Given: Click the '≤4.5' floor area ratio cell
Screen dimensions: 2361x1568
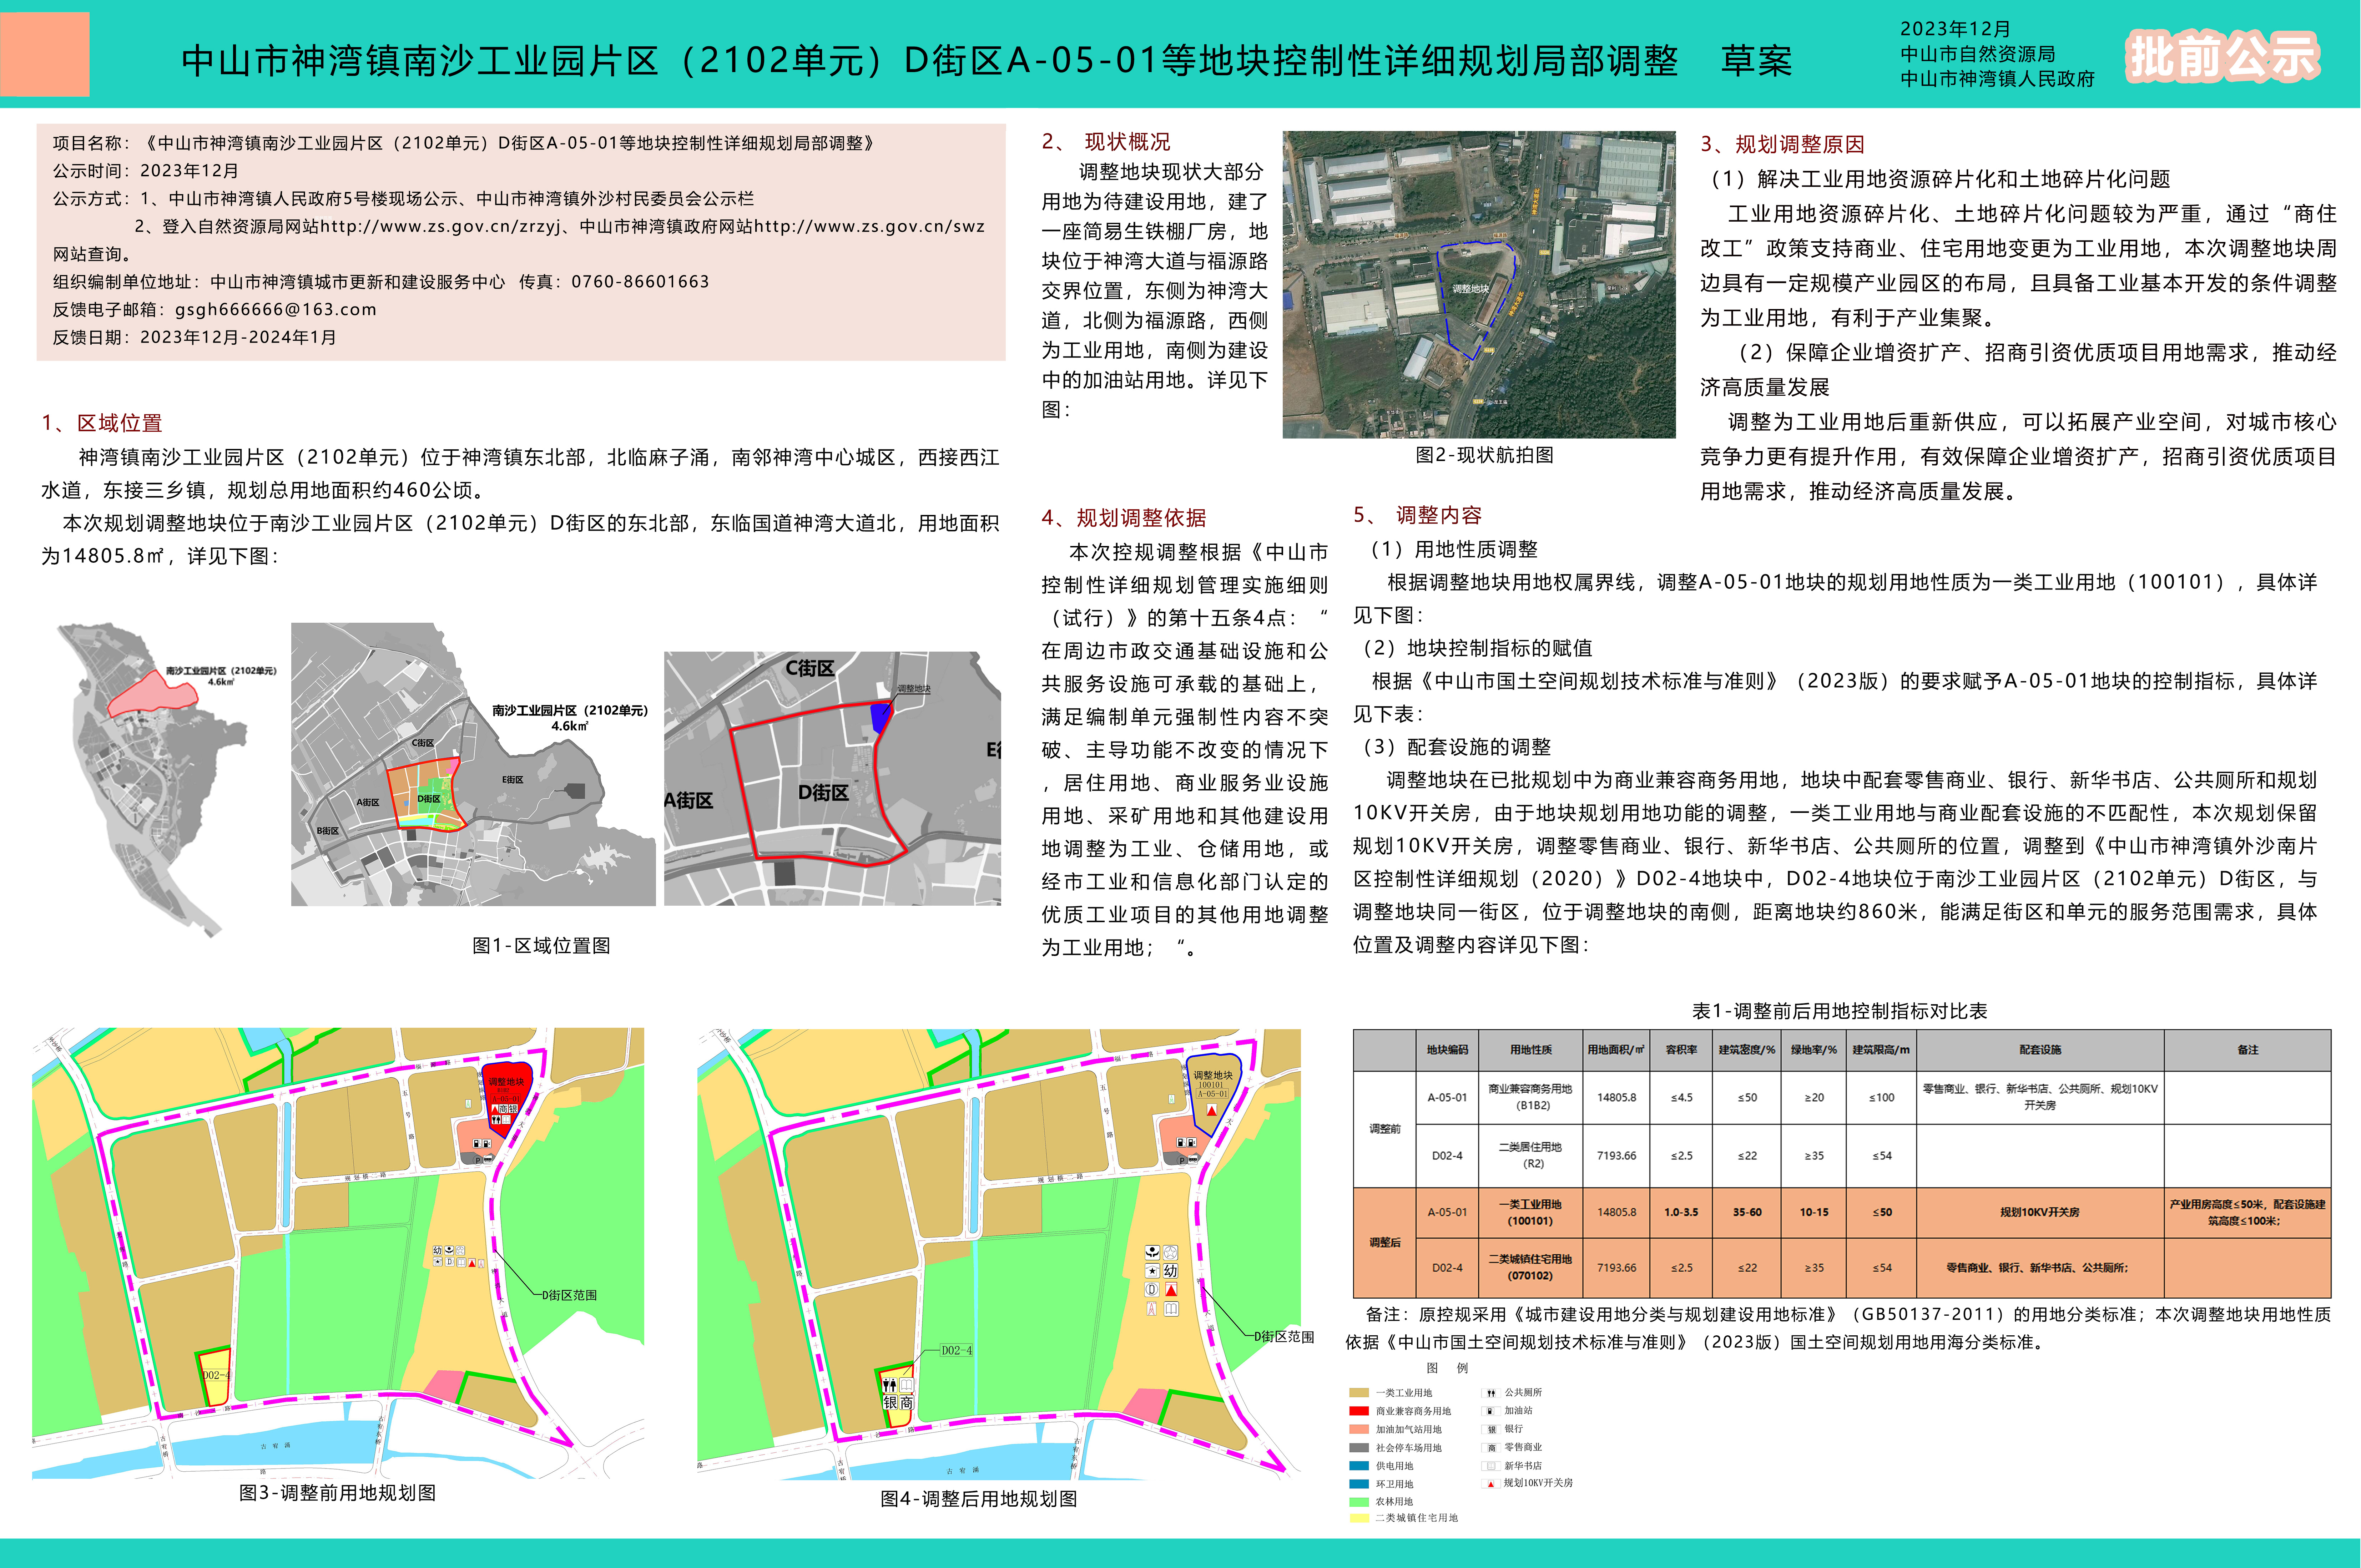Looking at the screenshot, I should [1681, 1098].
